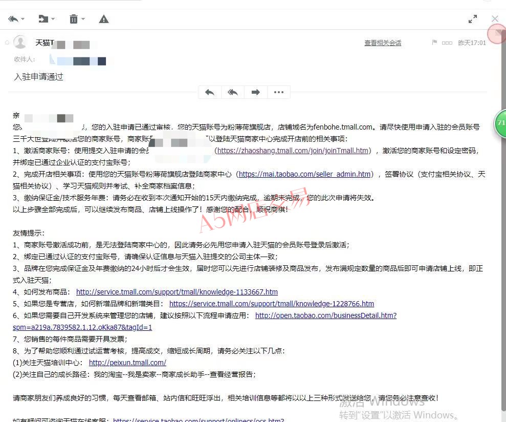Viewport: 506px width, 422px height.
Task: Open the peixun.tmall.com link
Action: click(127, 363)
